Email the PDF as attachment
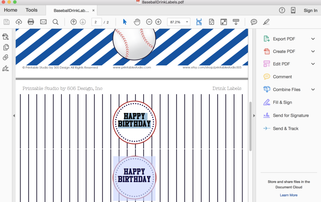The image size is (321, 202). point(43,22)
